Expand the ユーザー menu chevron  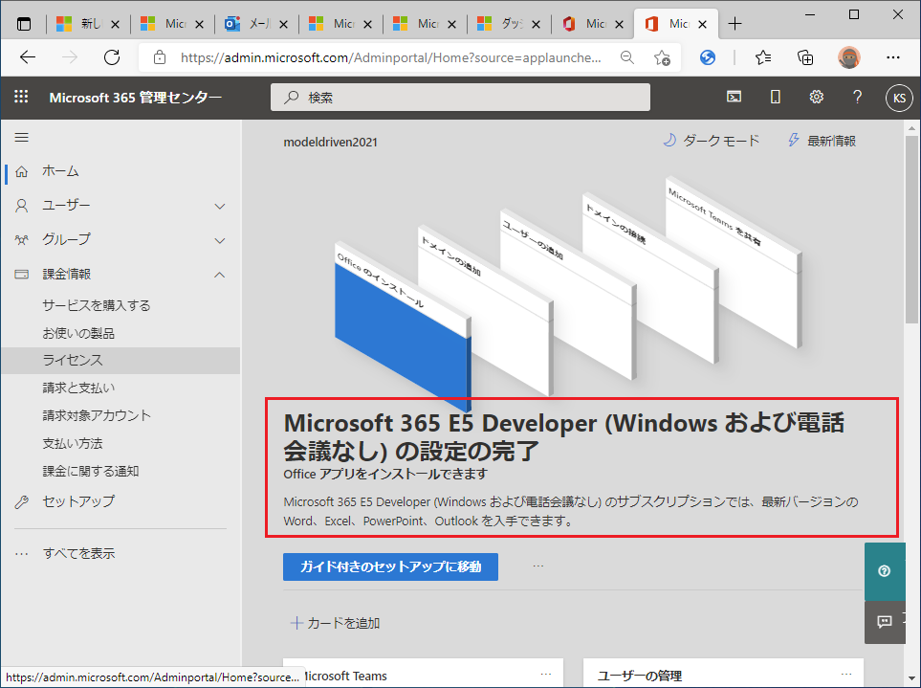tap(220, 207)
